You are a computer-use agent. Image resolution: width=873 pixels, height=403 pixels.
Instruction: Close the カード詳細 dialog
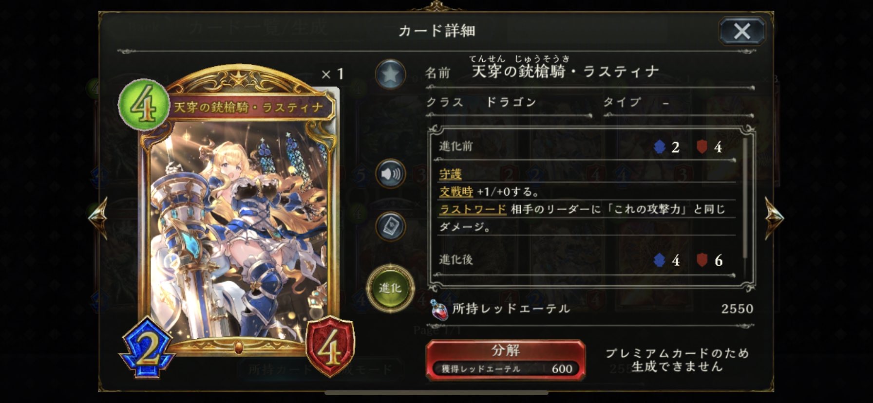coord(742,32)
